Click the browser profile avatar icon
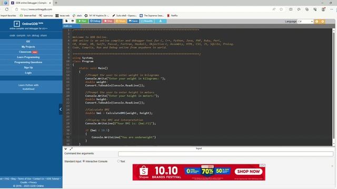This screenshot has width=337, height=189. [323, 9]
